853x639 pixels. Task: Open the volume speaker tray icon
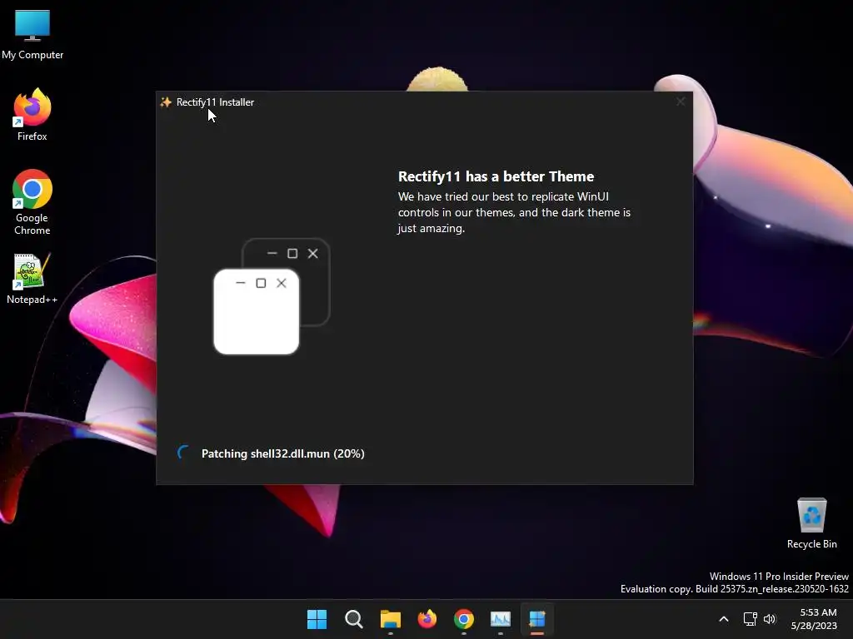[x=770, y=619]
